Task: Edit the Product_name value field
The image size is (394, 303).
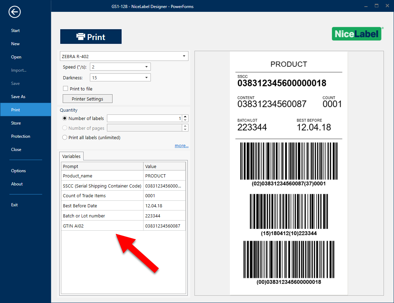Action: (x=164, y=176)
